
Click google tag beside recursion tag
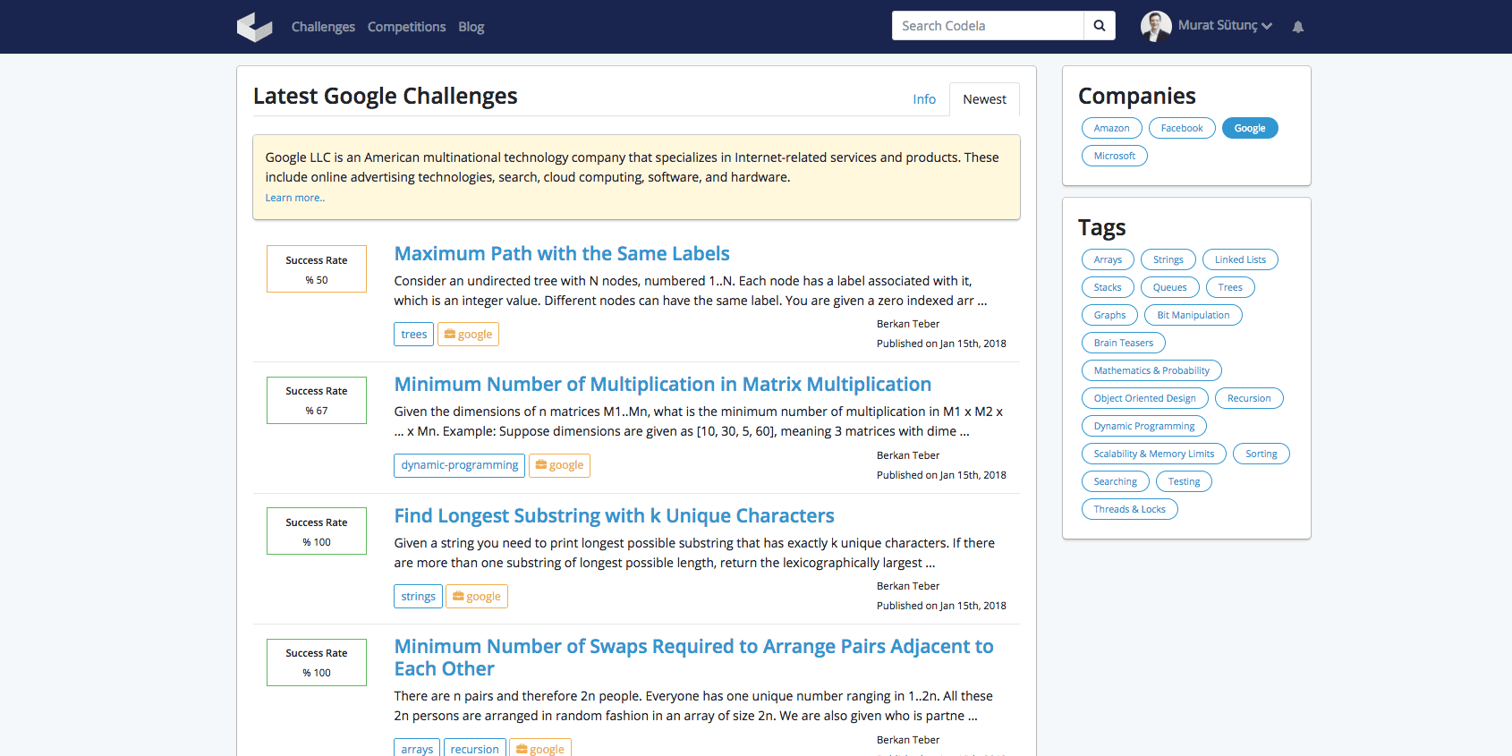click(x=539, y=749)
